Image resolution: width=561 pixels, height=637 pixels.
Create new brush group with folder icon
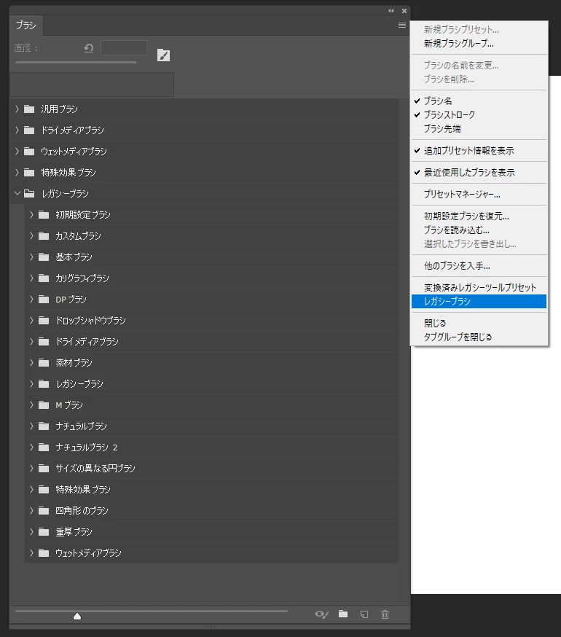[x=343, y=614]
